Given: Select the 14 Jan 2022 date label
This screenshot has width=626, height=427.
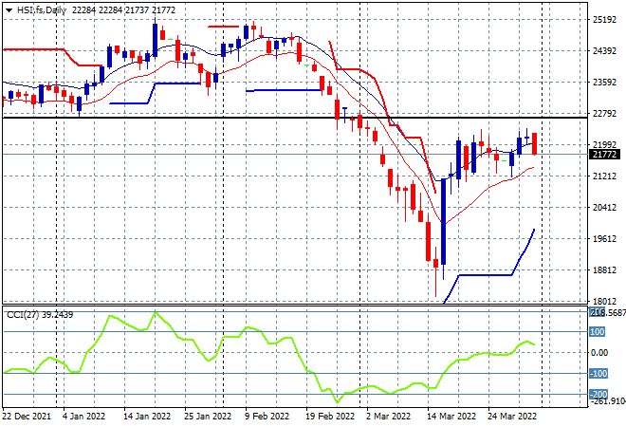Looking at the screenshot, I should click(147, 417).
